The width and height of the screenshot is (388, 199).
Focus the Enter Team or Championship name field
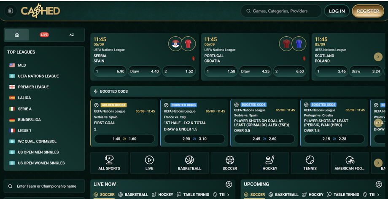(x=44, y=186)
